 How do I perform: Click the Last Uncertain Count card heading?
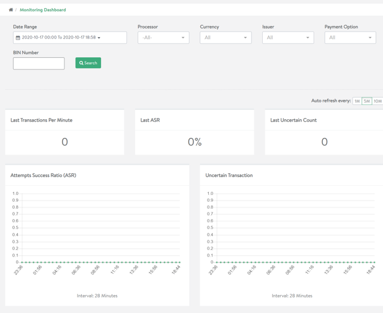coord(293,120)
